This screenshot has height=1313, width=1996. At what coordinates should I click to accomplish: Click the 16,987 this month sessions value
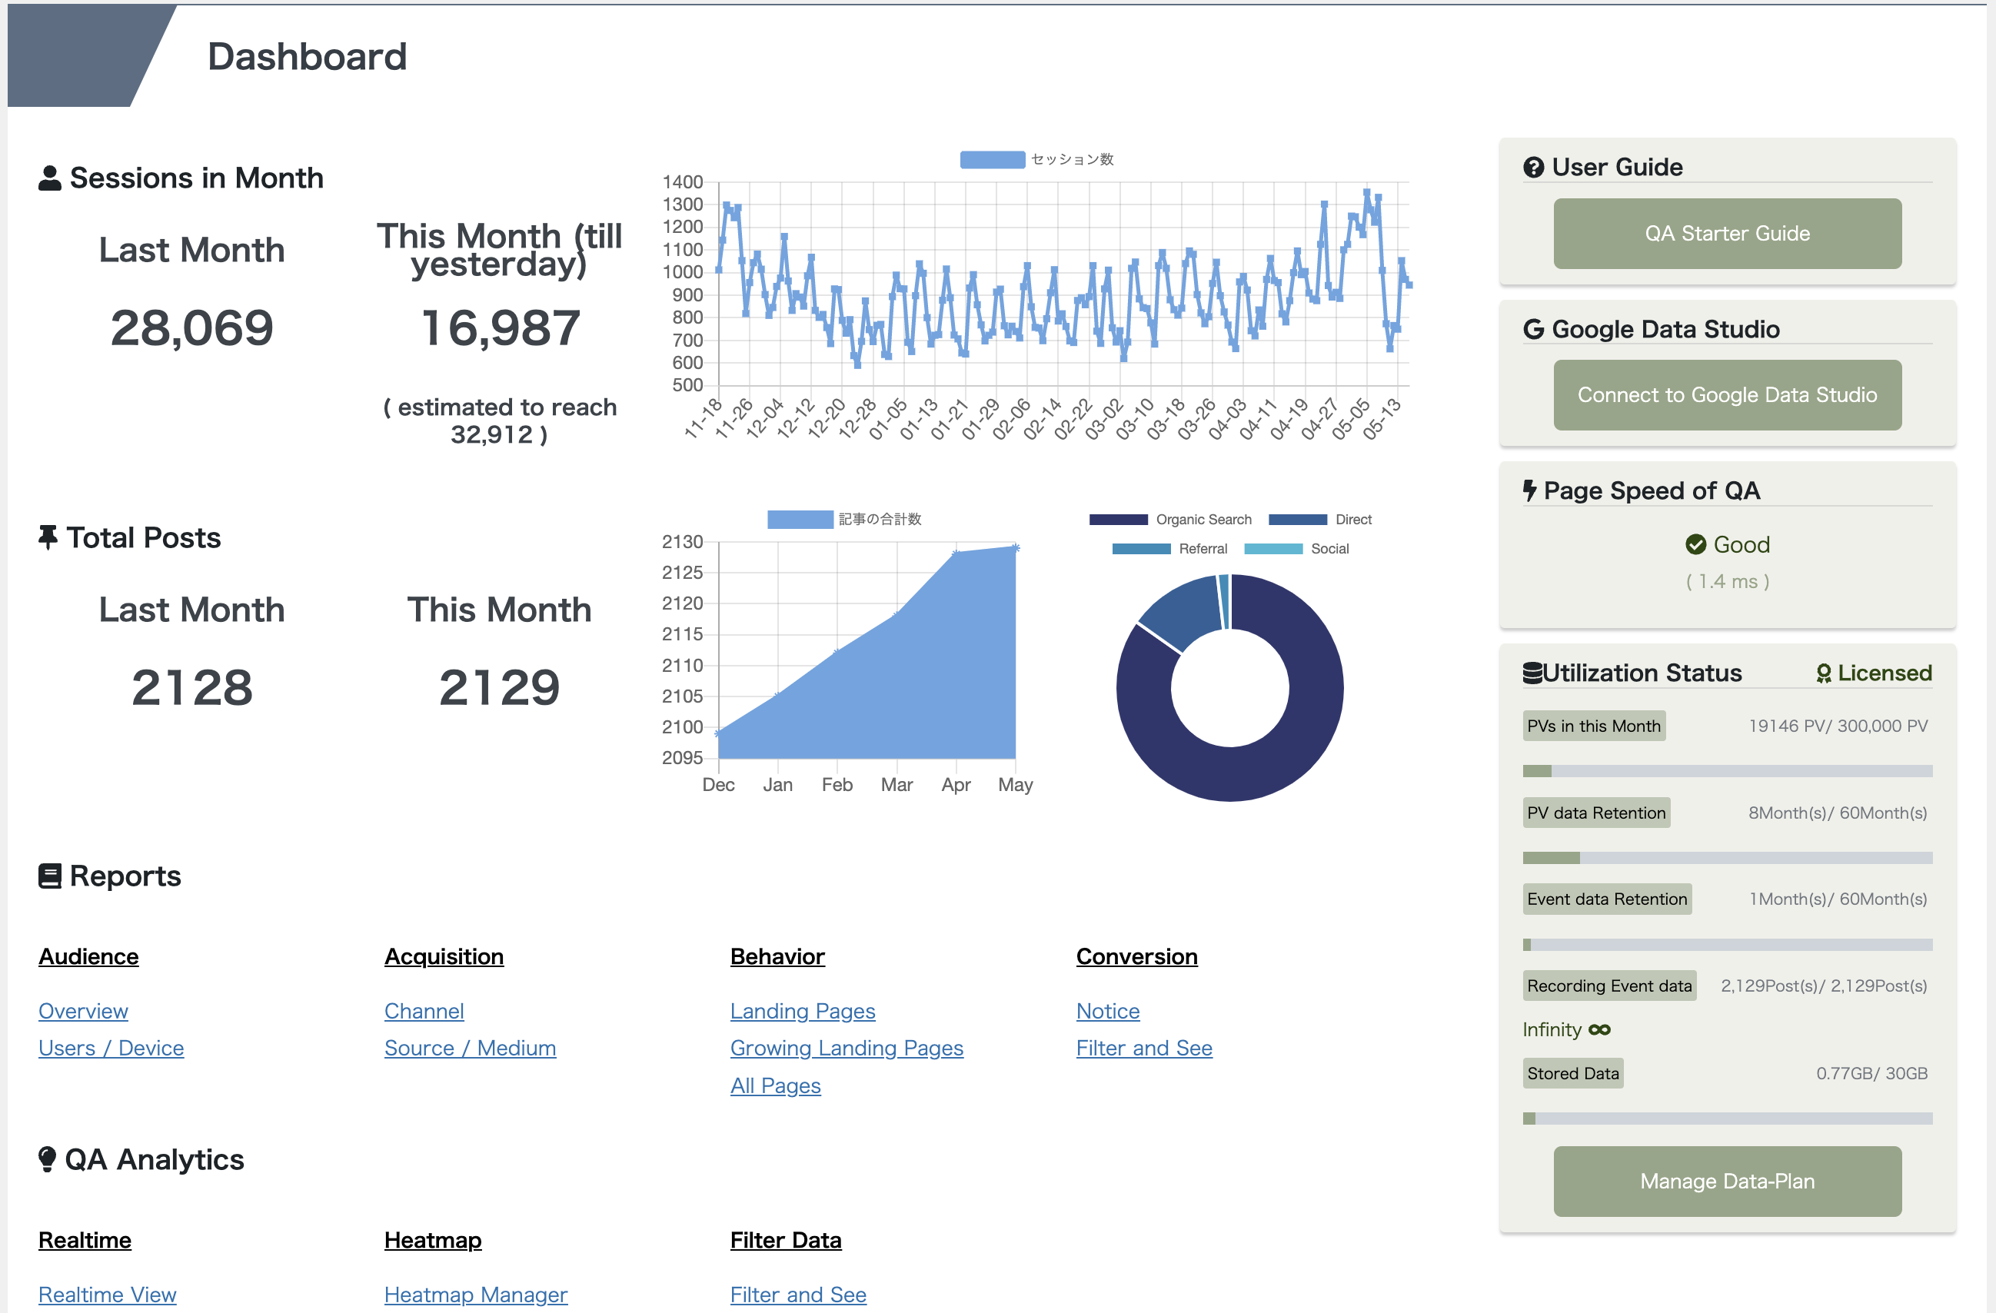click(x=500, y=327)
